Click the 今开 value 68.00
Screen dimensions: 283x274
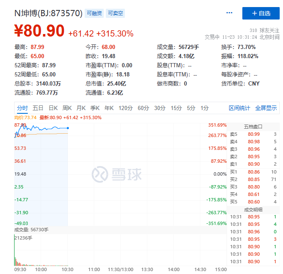click(x=108, y=47)
